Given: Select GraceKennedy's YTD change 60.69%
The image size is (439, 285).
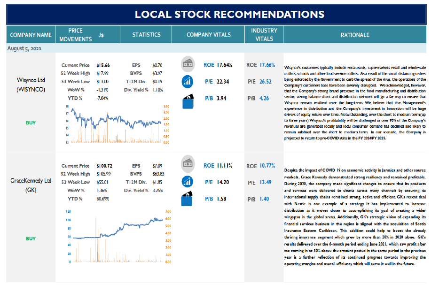Looking at the screenshot, I should 103,199.
